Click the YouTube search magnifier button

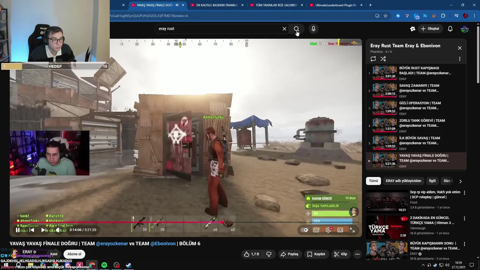click(296, 29)
